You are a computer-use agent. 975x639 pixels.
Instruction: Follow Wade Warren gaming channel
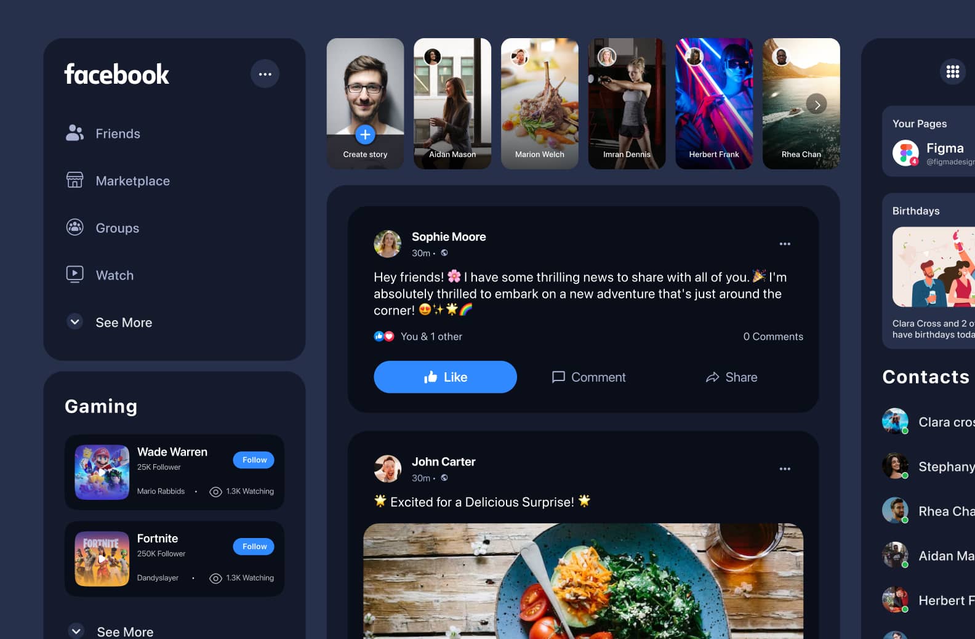[x=254, y=460]
